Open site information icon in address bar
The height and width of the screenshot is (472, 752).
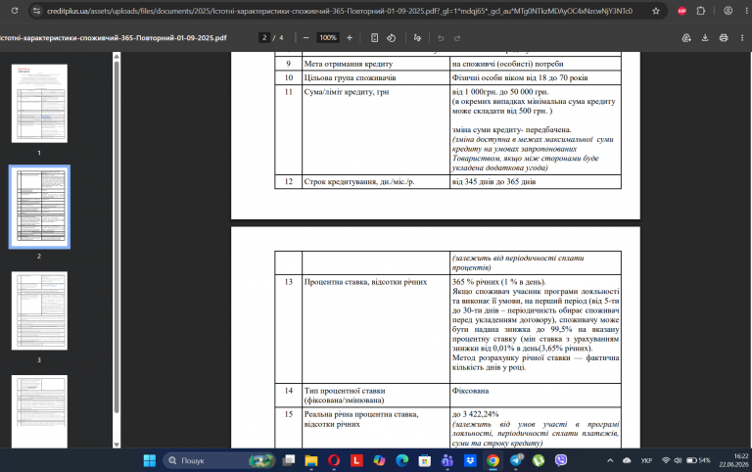click(x=36, y=11)
